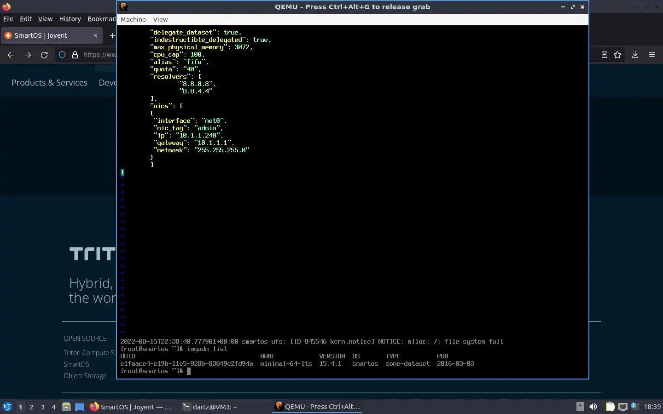Go forward in Firefox

click(28, 55)
